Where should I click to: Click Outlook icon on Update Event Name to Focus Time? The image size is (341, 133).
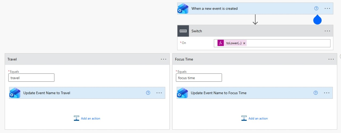pos(182,93)
